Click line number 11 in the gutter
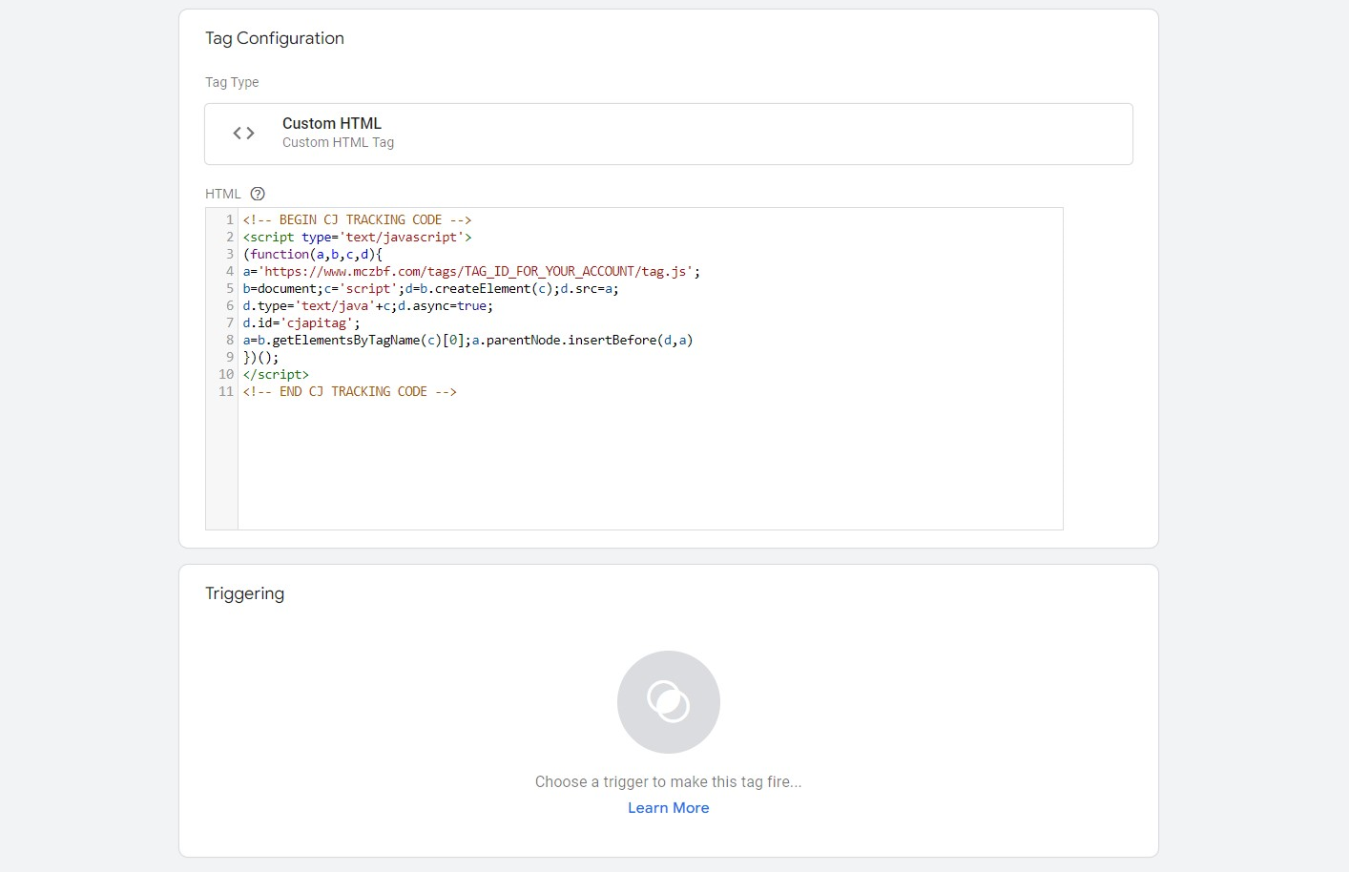 226,392
